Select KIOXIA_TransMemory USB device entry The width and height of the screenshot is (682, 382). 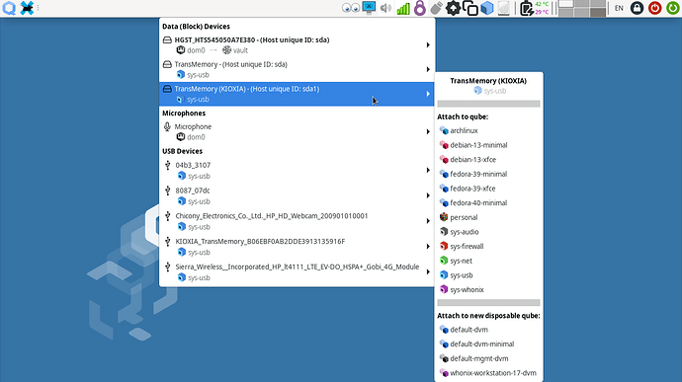pyautogui.click(x=297, y=247)
